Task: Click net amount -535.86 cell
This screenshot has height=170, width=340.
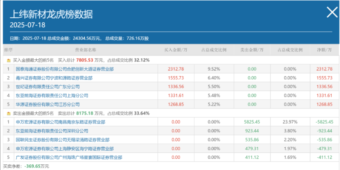Action: [324, 140]
